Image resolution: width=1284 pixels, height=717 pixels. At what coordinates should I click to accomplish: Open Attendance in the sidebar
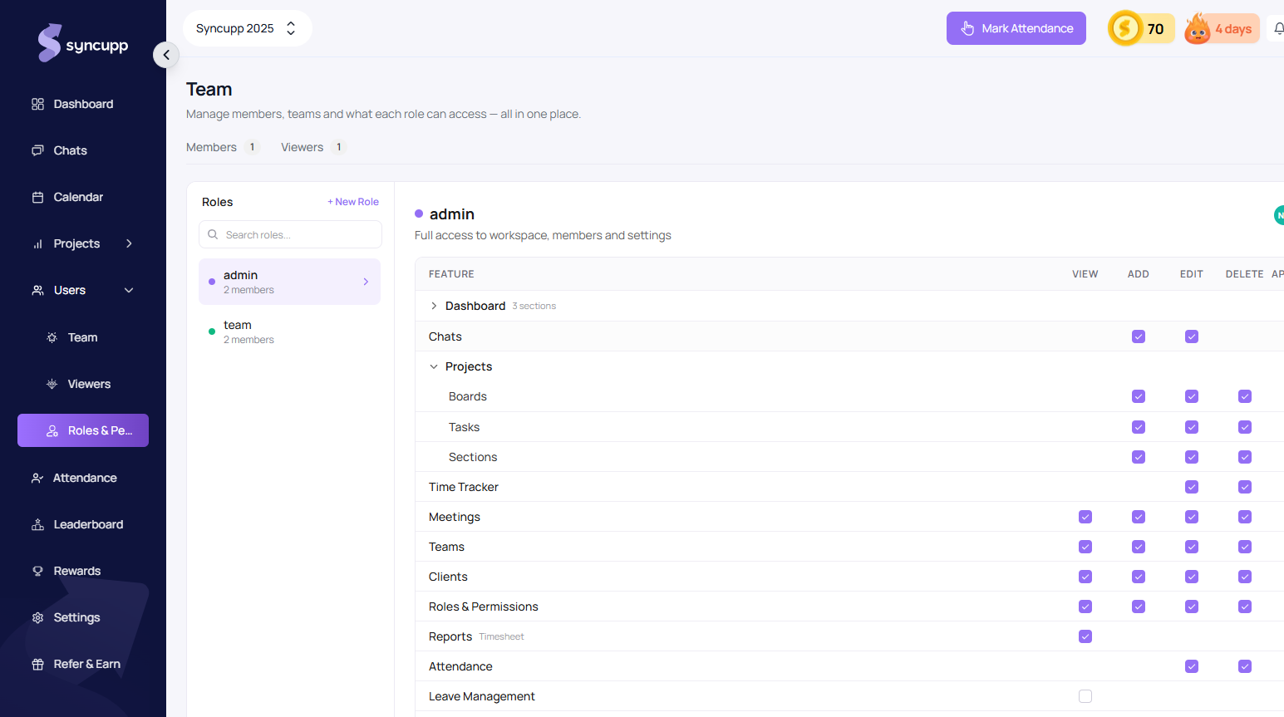pyautogui.click(x=85, y=478)
